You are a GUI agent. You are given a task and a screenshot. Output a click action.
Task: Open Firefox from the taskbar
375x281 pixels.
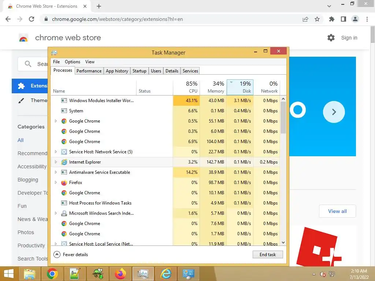point(120,274)
